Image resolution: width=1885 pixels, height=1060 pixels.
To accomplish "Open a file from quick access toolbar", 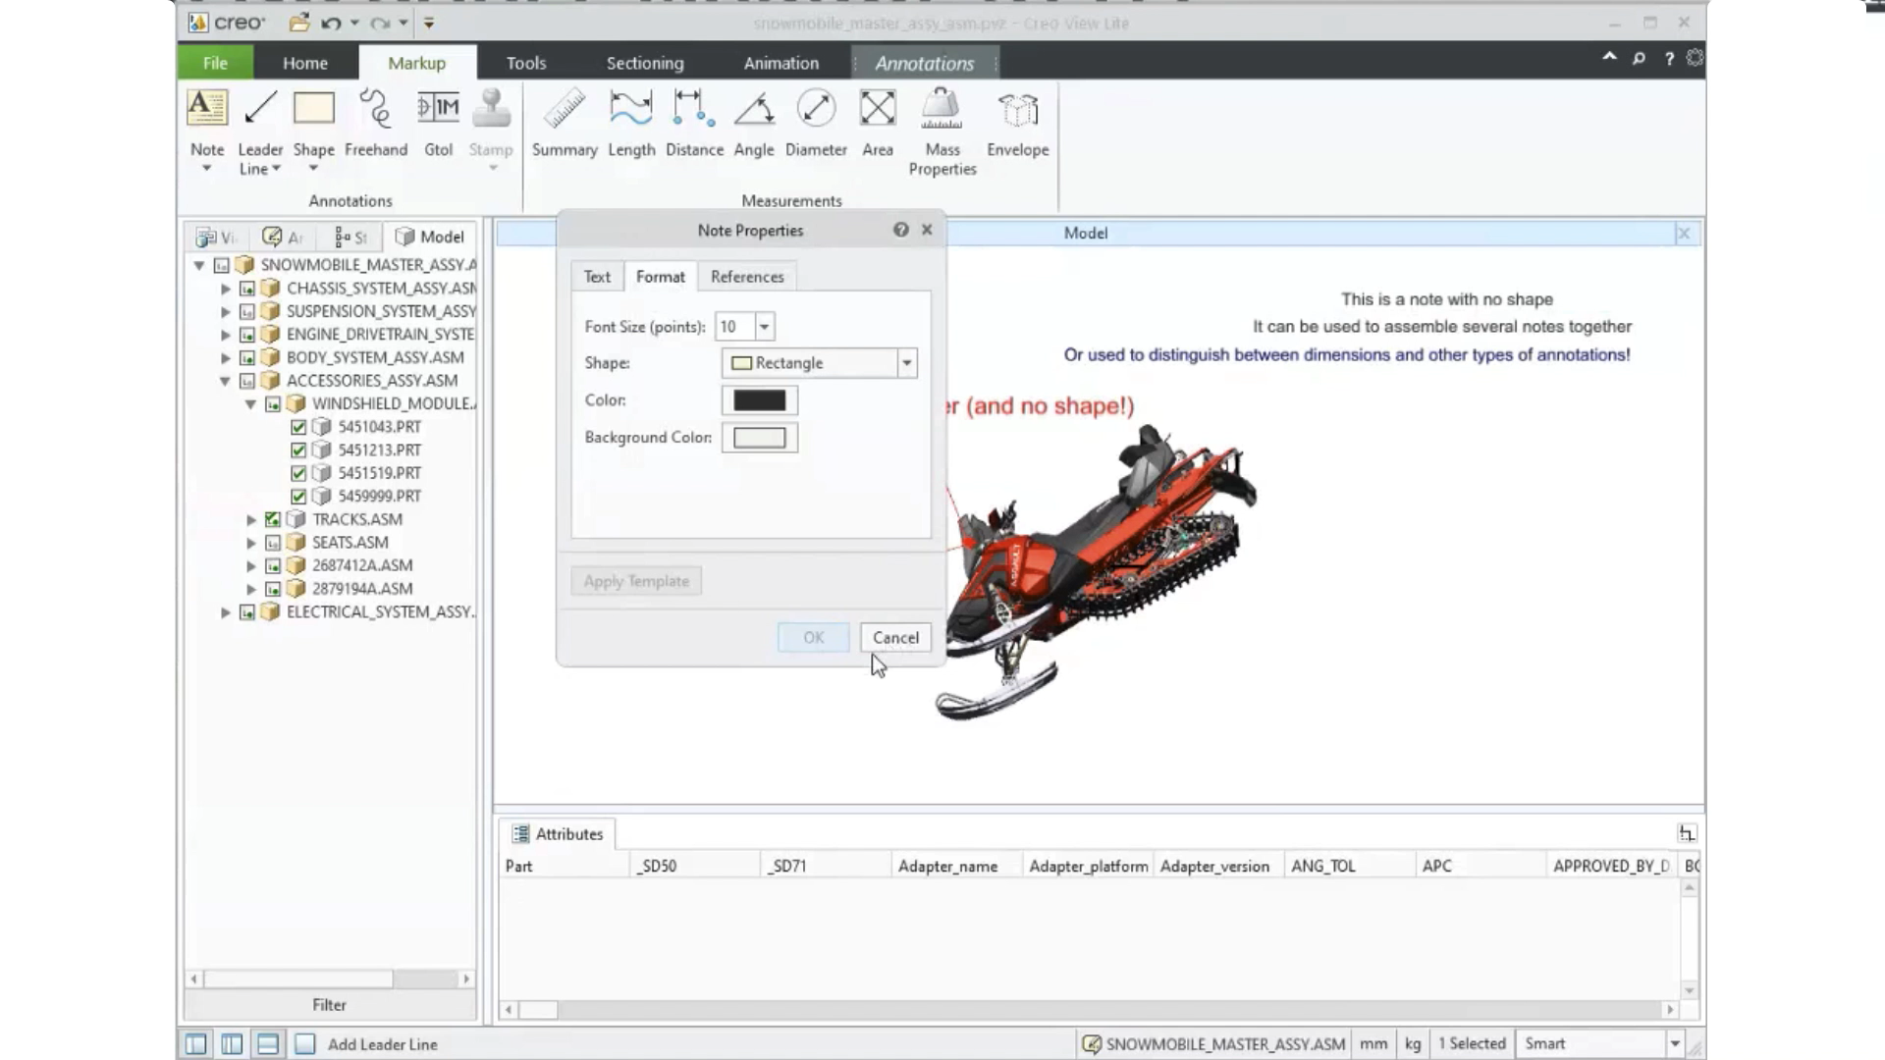I will click(299, 23).
